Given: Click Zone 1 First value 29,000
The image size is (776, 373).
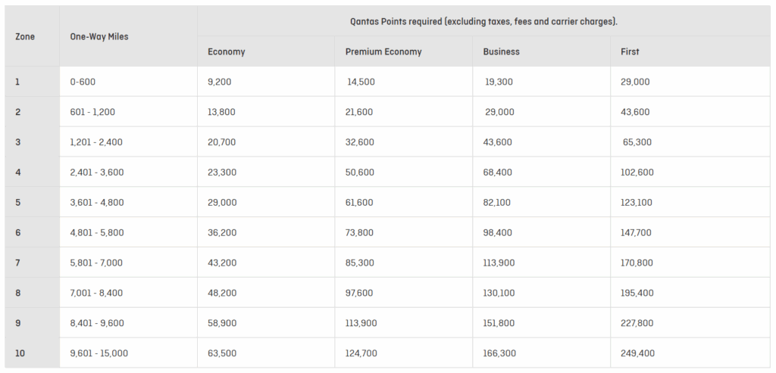Looking at the screenshot, I should [x=635, y=82].
